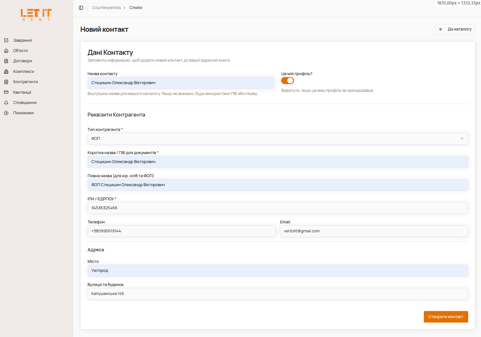Click the house icon for Об'єкти

point(6,51)
